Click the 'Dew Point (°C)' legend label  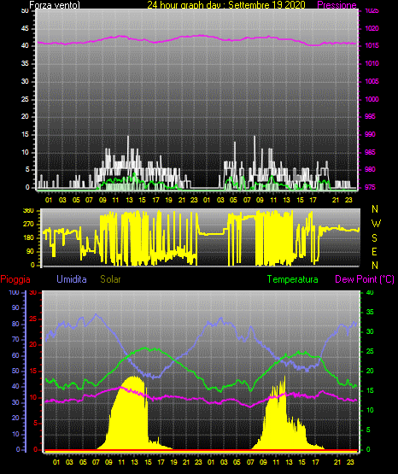pyautogui.click(x=365, y=279)
